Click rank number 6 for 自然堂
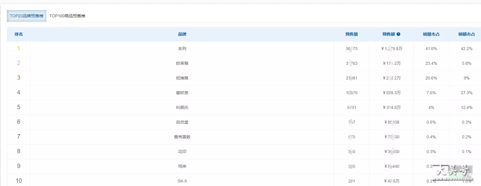 pyautogui.click(x=19, y=122)
